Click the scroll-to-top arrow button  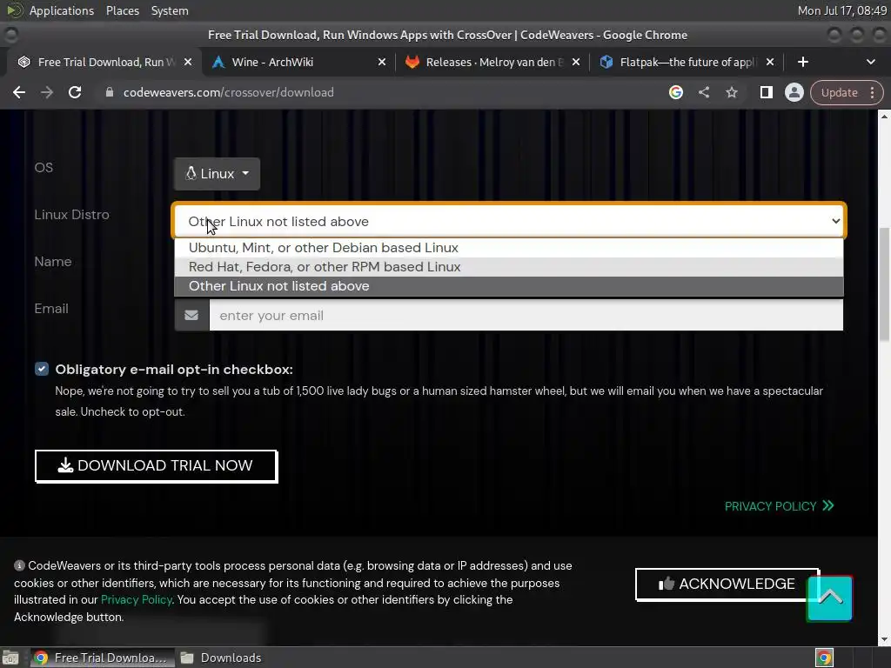829,598
